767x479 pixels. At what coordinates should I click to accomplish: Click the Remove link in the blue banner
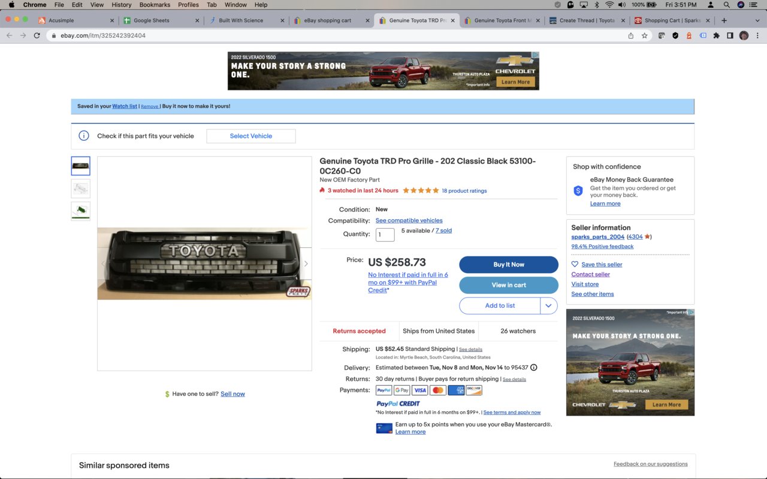click(x=150, y=107)
